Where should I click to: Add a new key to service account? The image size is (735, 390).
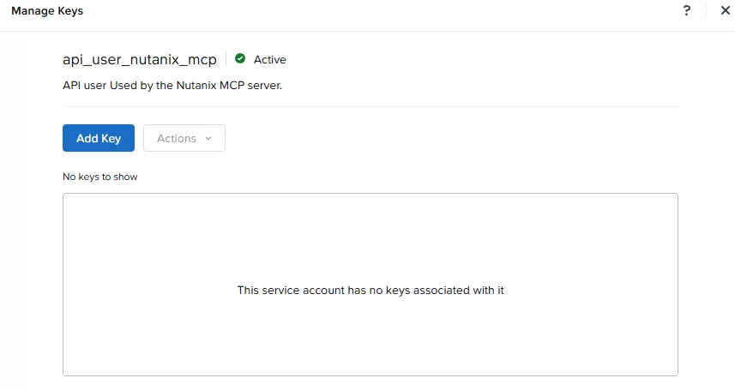99,138
